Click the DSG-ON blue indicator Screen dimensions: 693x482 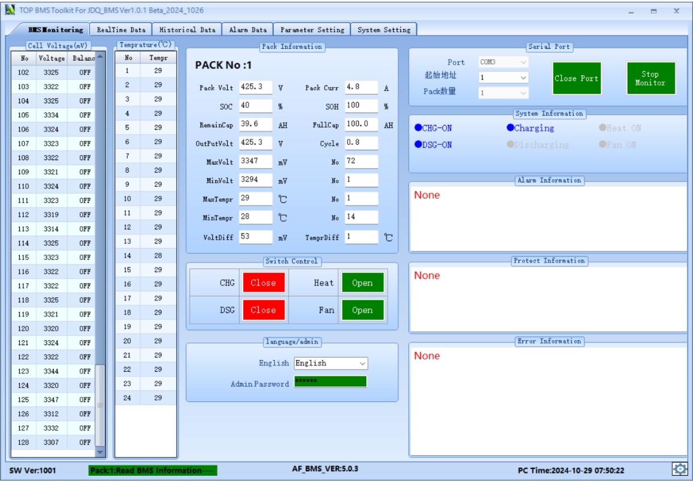point(433,145)
